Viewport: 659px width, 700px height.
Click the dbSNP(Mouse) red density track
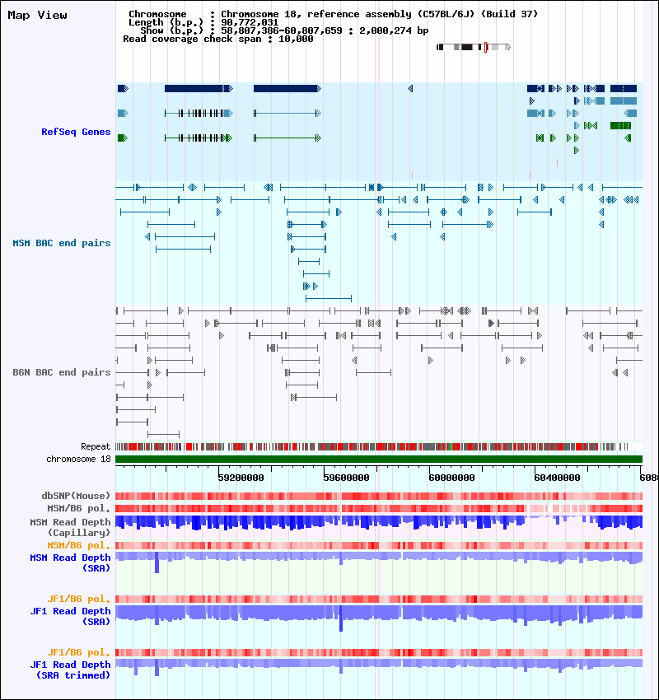coord(379,496)
